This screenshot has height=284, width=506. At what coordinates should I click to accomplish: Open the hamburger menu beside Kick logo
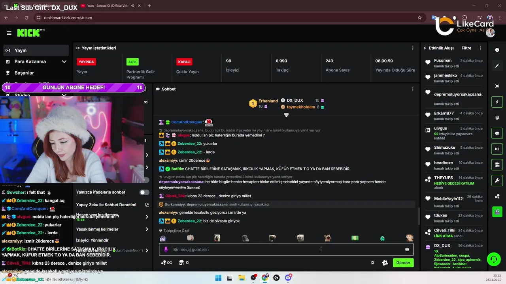(9, 33)
